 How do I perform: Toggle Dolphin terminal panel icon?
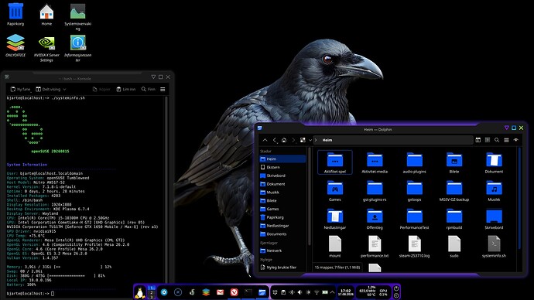488,140
